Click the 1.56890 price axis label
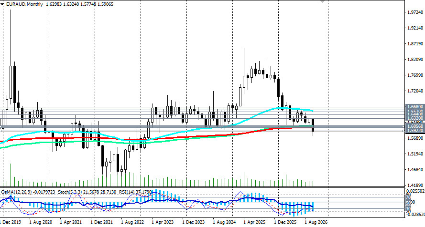Screen dimensions: 425x227 [x=415, y=138]
